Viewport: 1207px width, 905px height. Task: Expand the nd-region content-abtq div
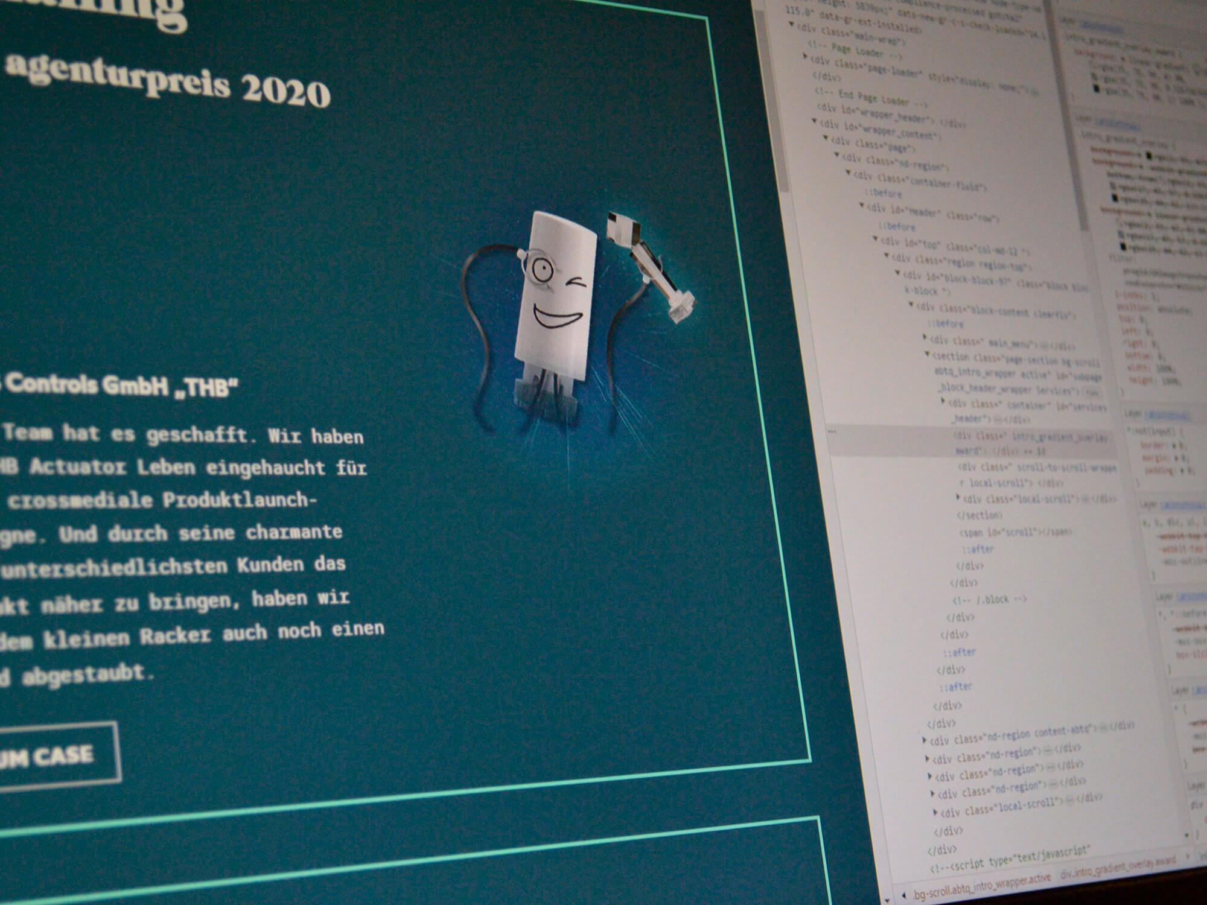coord(924,740)
